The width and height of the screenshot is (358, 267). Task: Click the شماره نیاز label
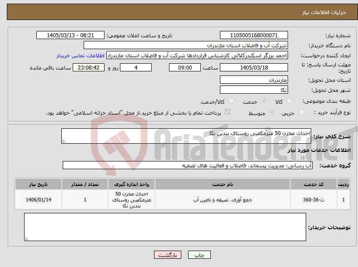coord(338,35)
